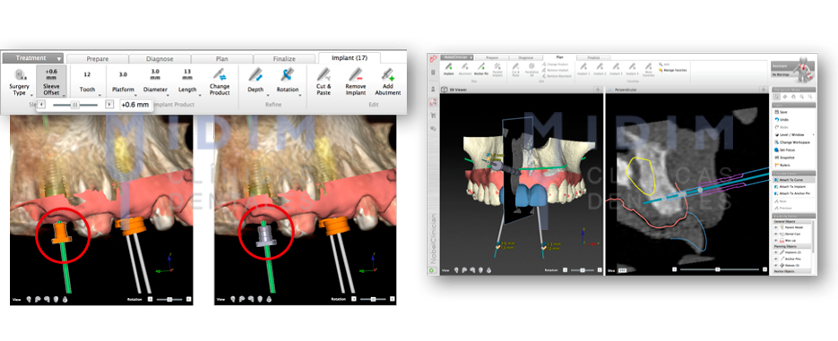838x341 pixels.
Task: Switch to Prepare tab beside Treatment dropdown
Action: pyautogui.click(x=98, y=59)
